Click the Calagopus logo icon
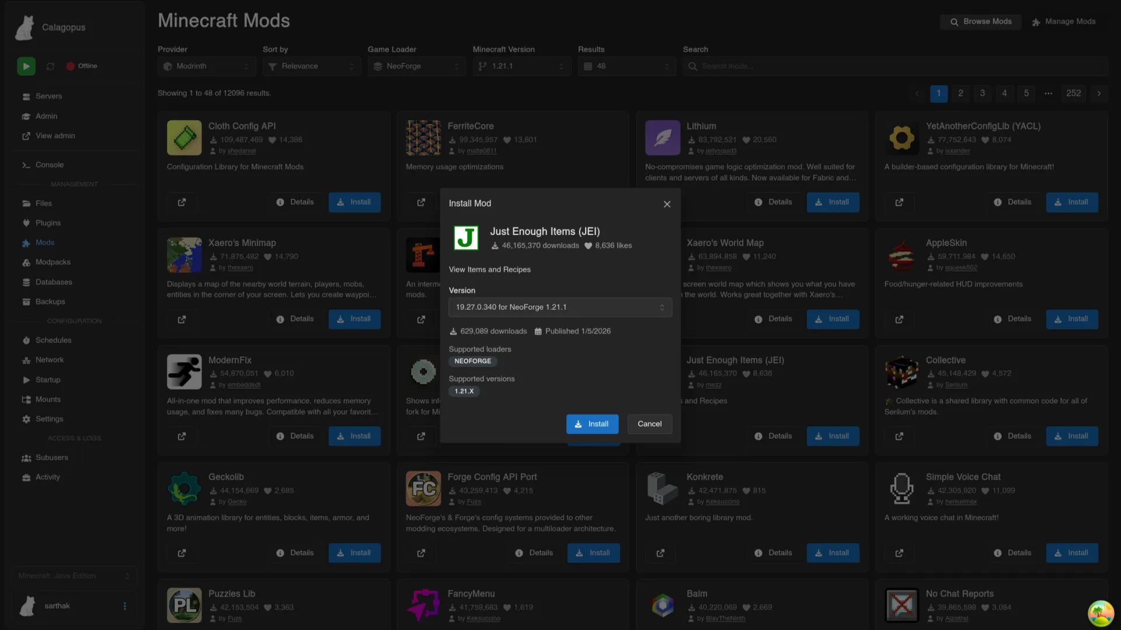The image size is (1121, 630). point(25,27)
